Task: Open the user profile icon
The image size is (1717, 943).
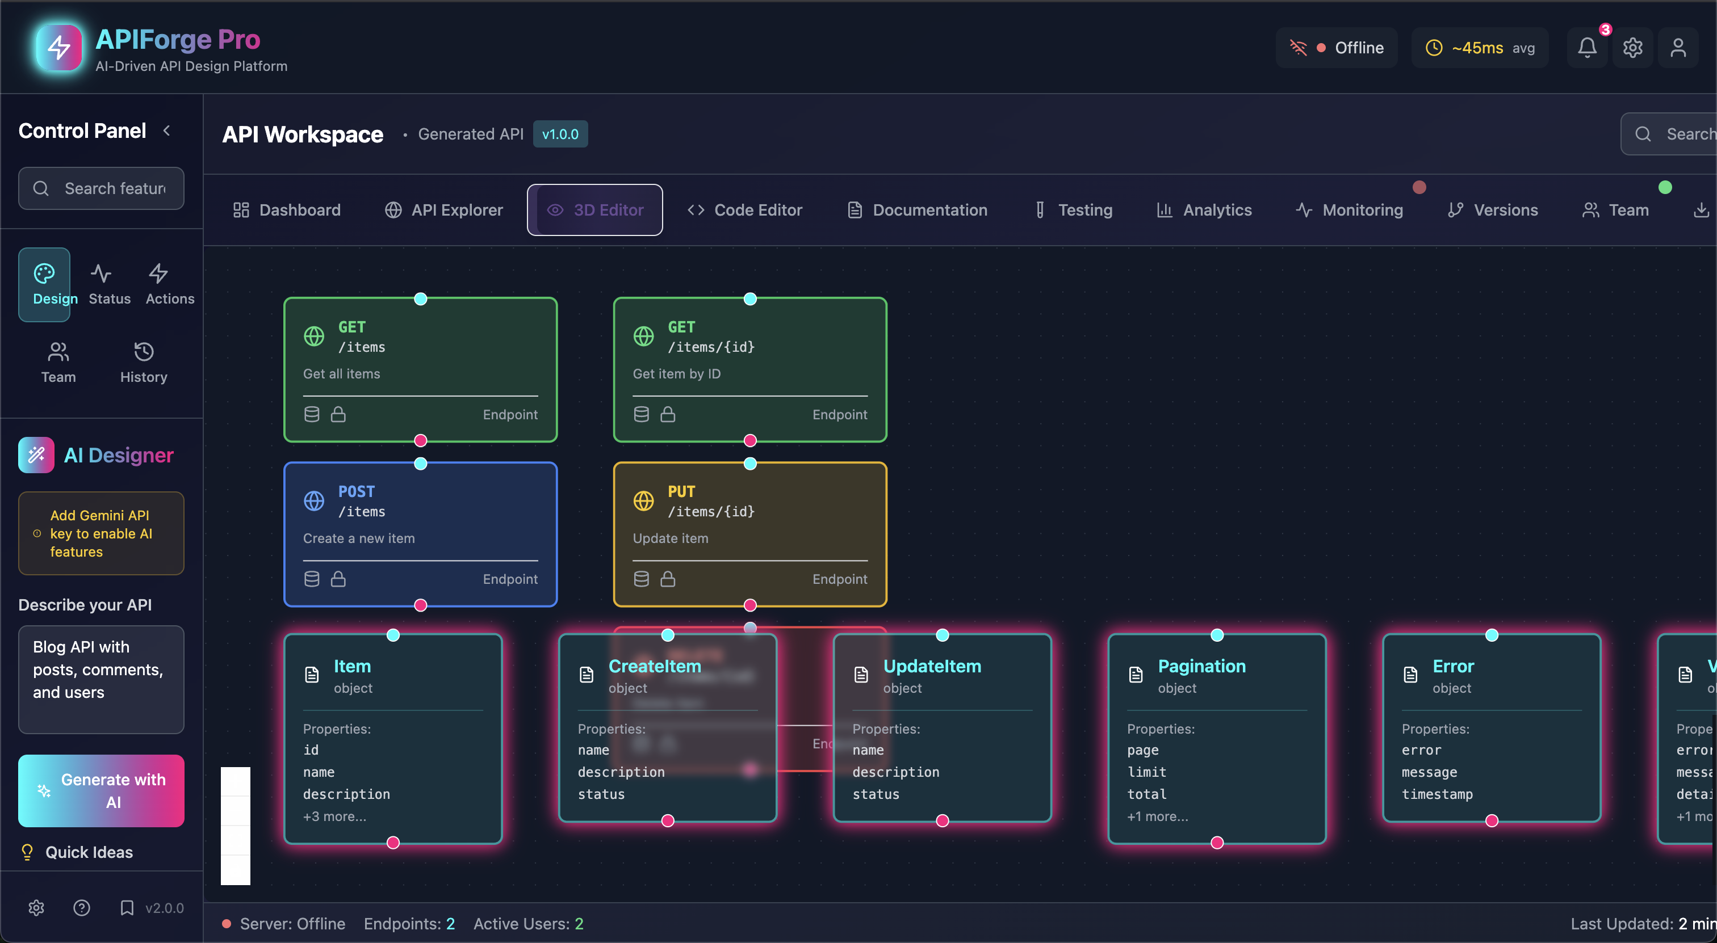Action: [x=1678, y=48]
